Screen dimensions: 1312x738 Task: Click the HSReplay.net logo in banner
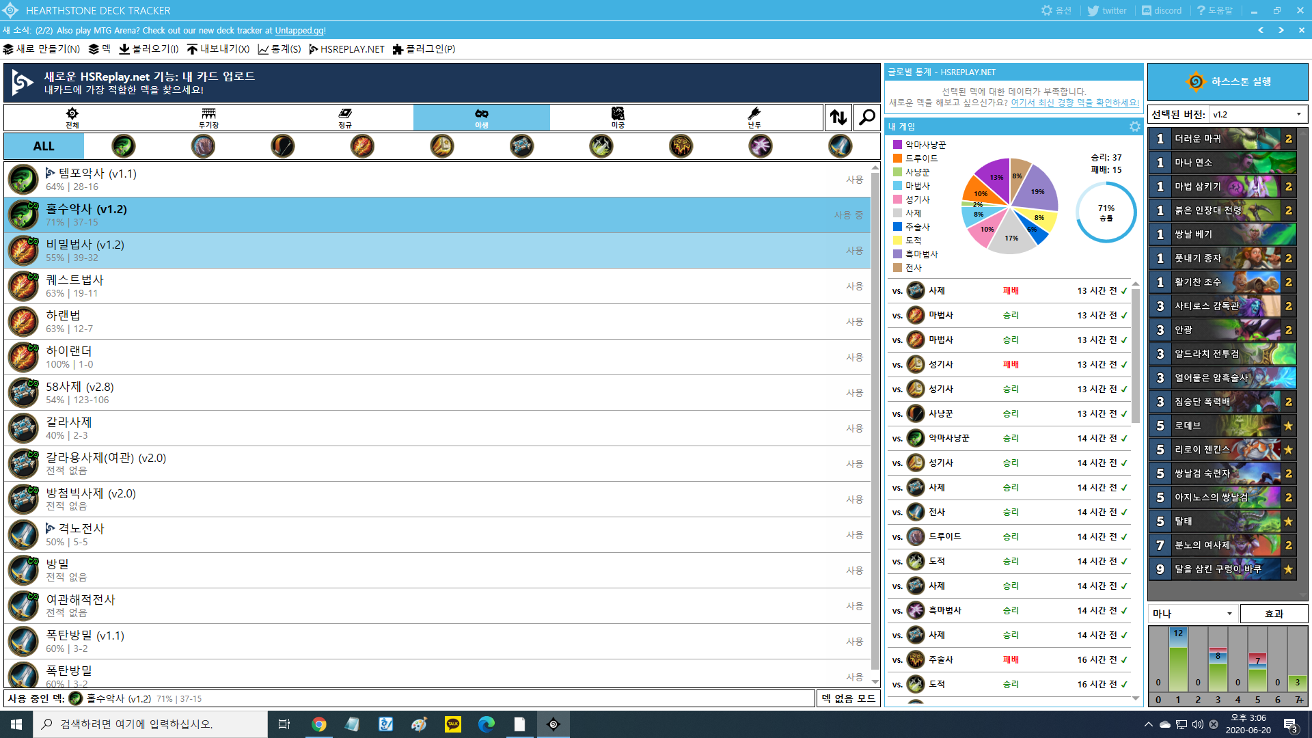click(23, 83)
